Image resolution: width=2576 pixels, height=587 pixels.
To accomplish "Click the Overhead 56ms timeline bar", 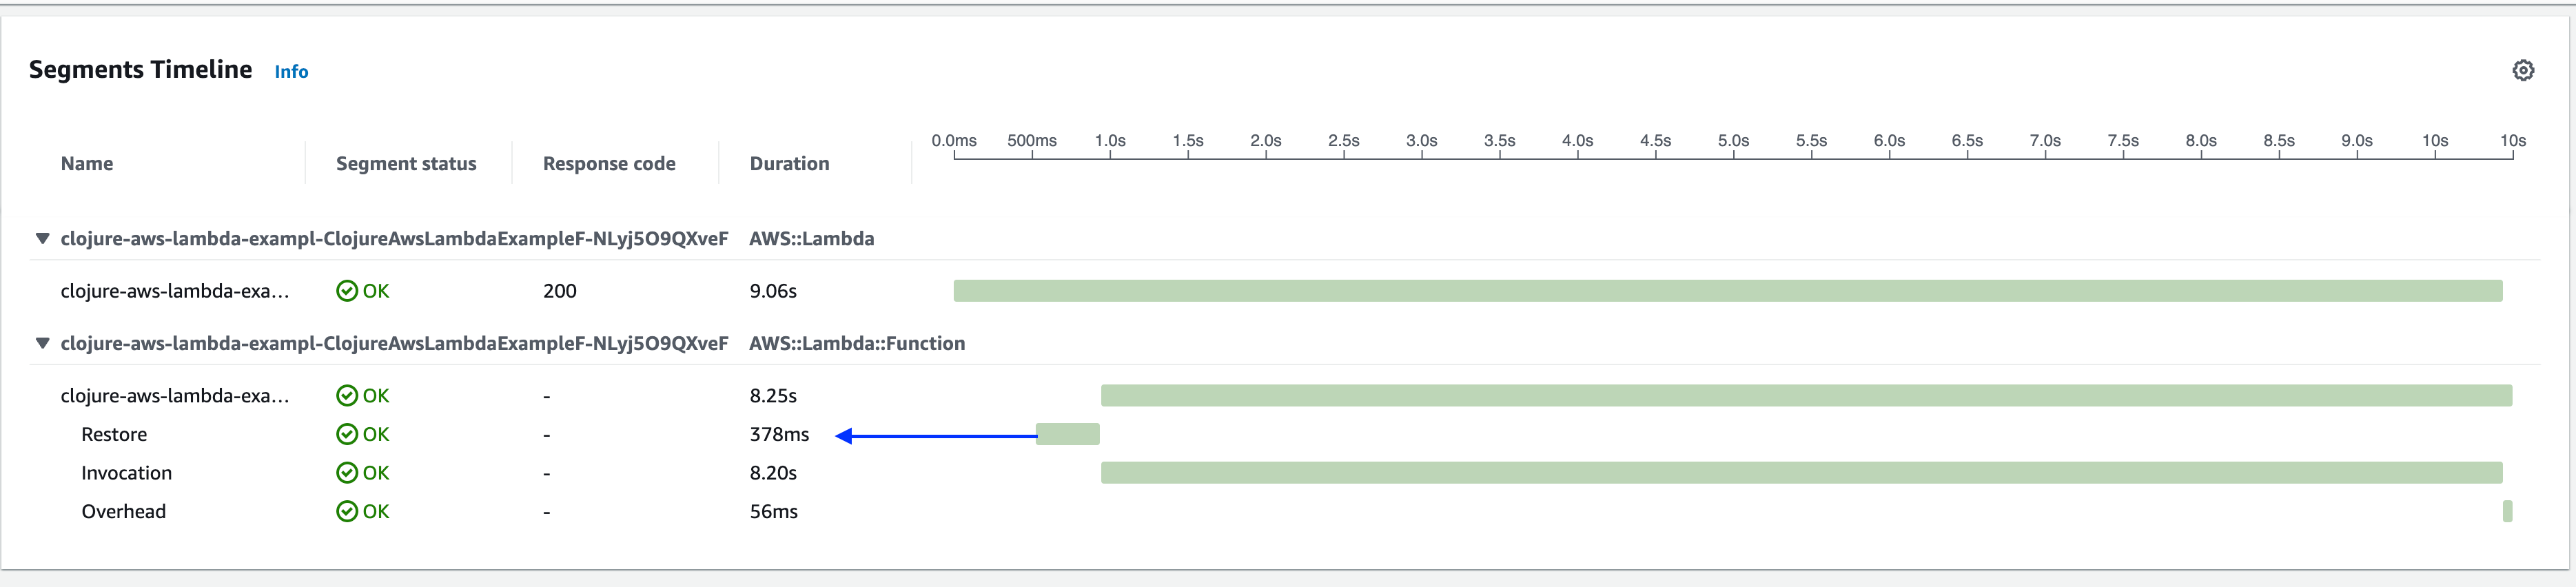I will [2507, 512].
